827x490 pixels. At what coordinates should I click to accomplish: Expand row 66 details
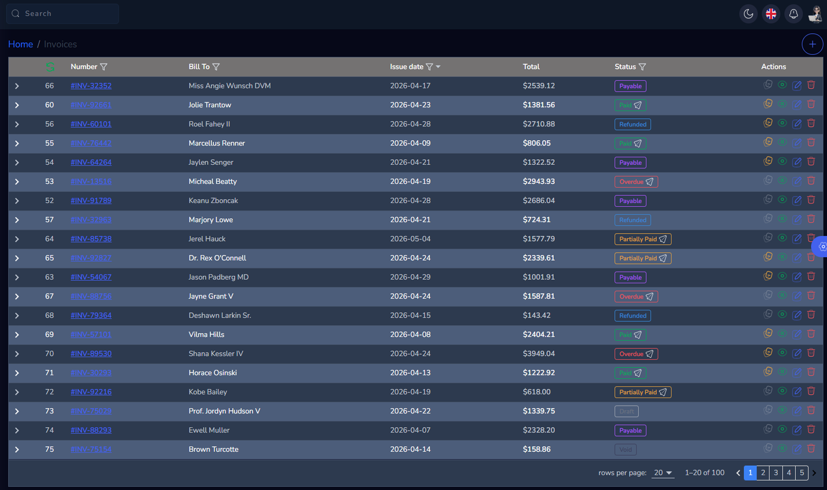click(17, 86)
